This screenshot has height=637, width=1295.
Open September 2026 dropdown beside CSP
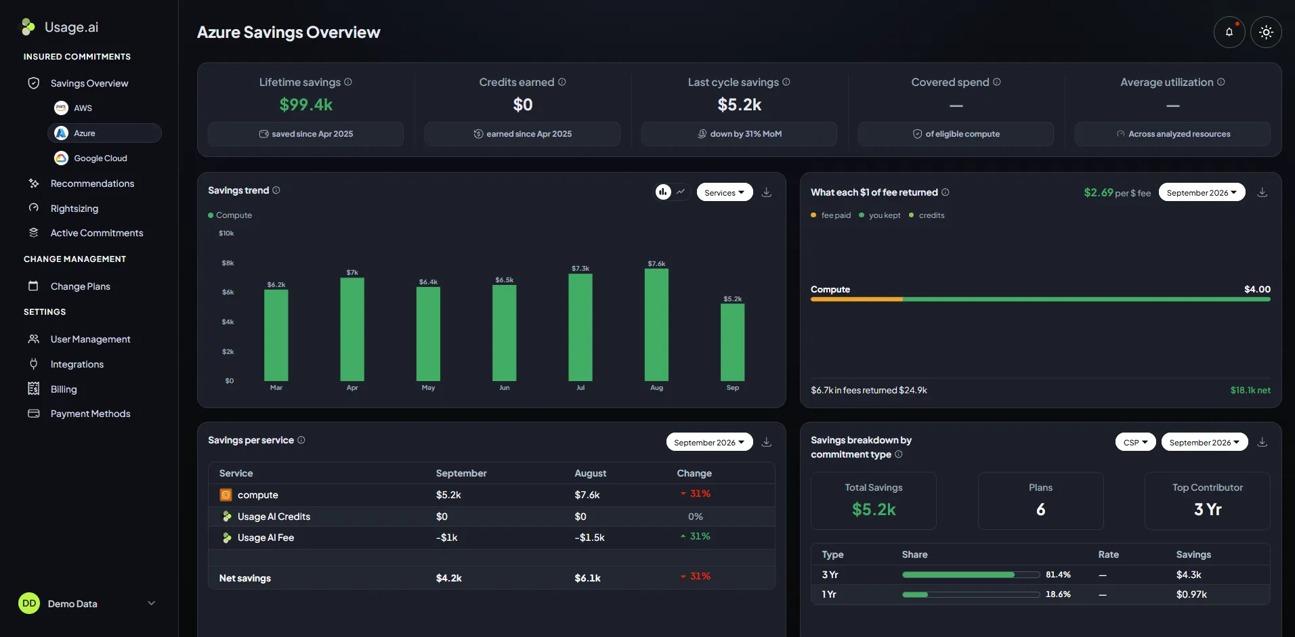tap(1204, 442)
